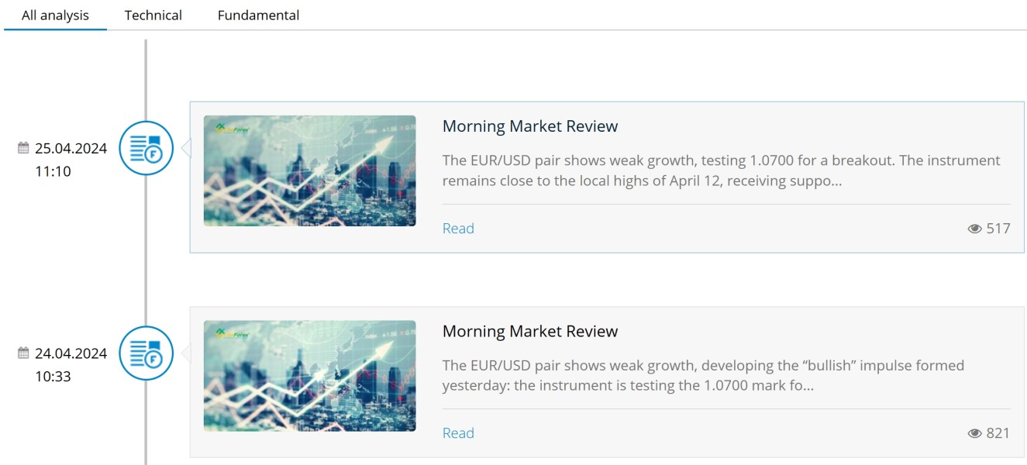Click the 11:10 time stamp
Screen dimensions: 1027x465
coord(53,172)
